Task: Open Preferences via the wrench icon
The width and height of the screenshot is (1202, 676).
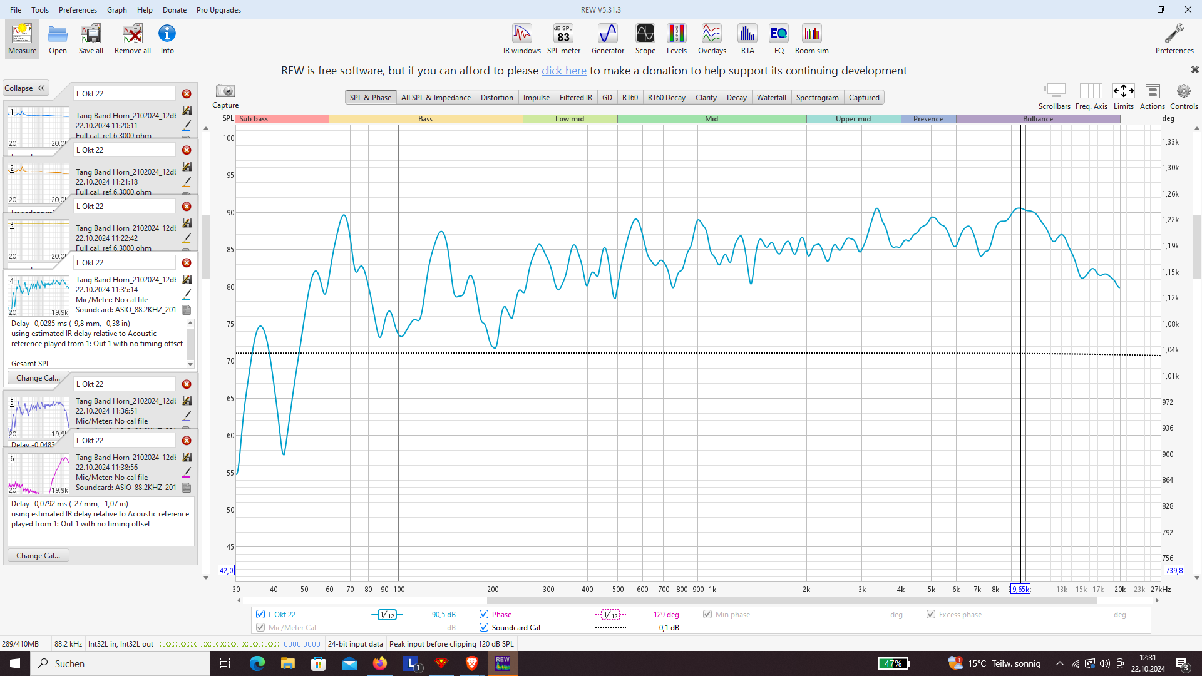Action: (x=1174, y=39)
